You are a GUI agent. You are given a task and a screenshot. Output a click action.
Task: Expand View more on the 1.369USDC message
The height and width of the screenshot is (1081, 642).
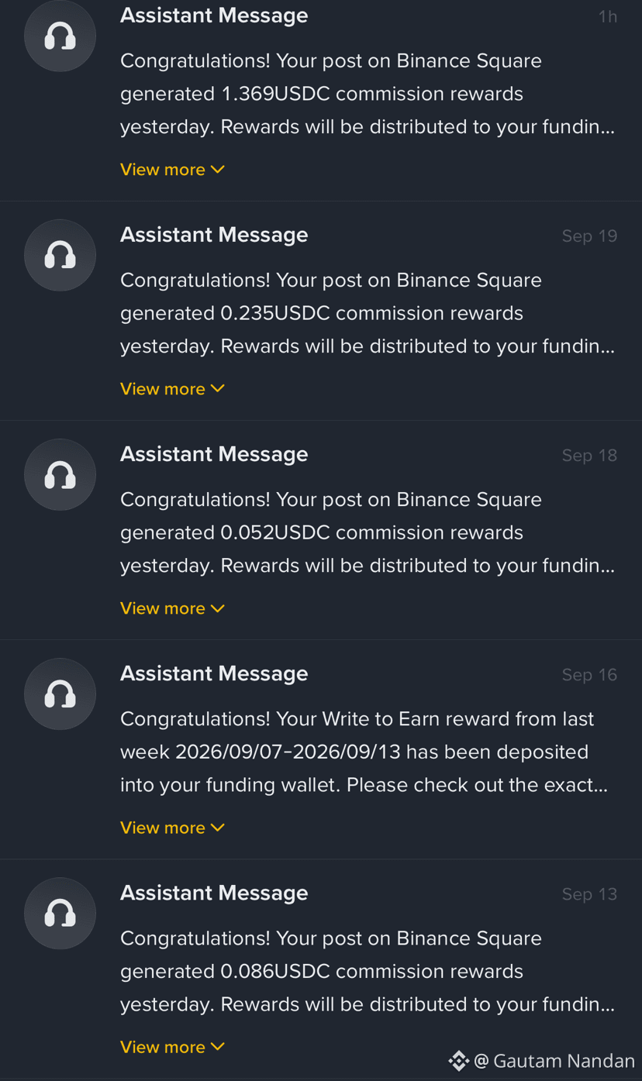pyautogui.click(x=172, y=169)
